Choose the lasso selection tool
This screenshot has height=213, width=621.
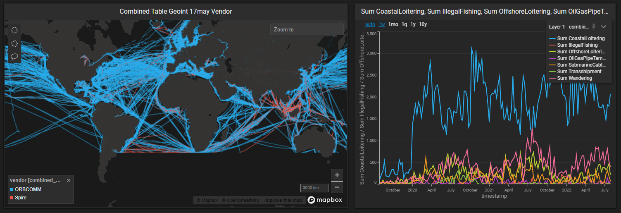tap(14, 56)
